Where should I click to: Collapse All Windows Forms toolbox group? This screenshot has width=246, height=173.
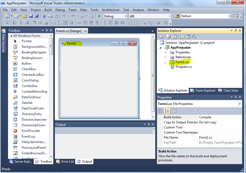(11, 36)
